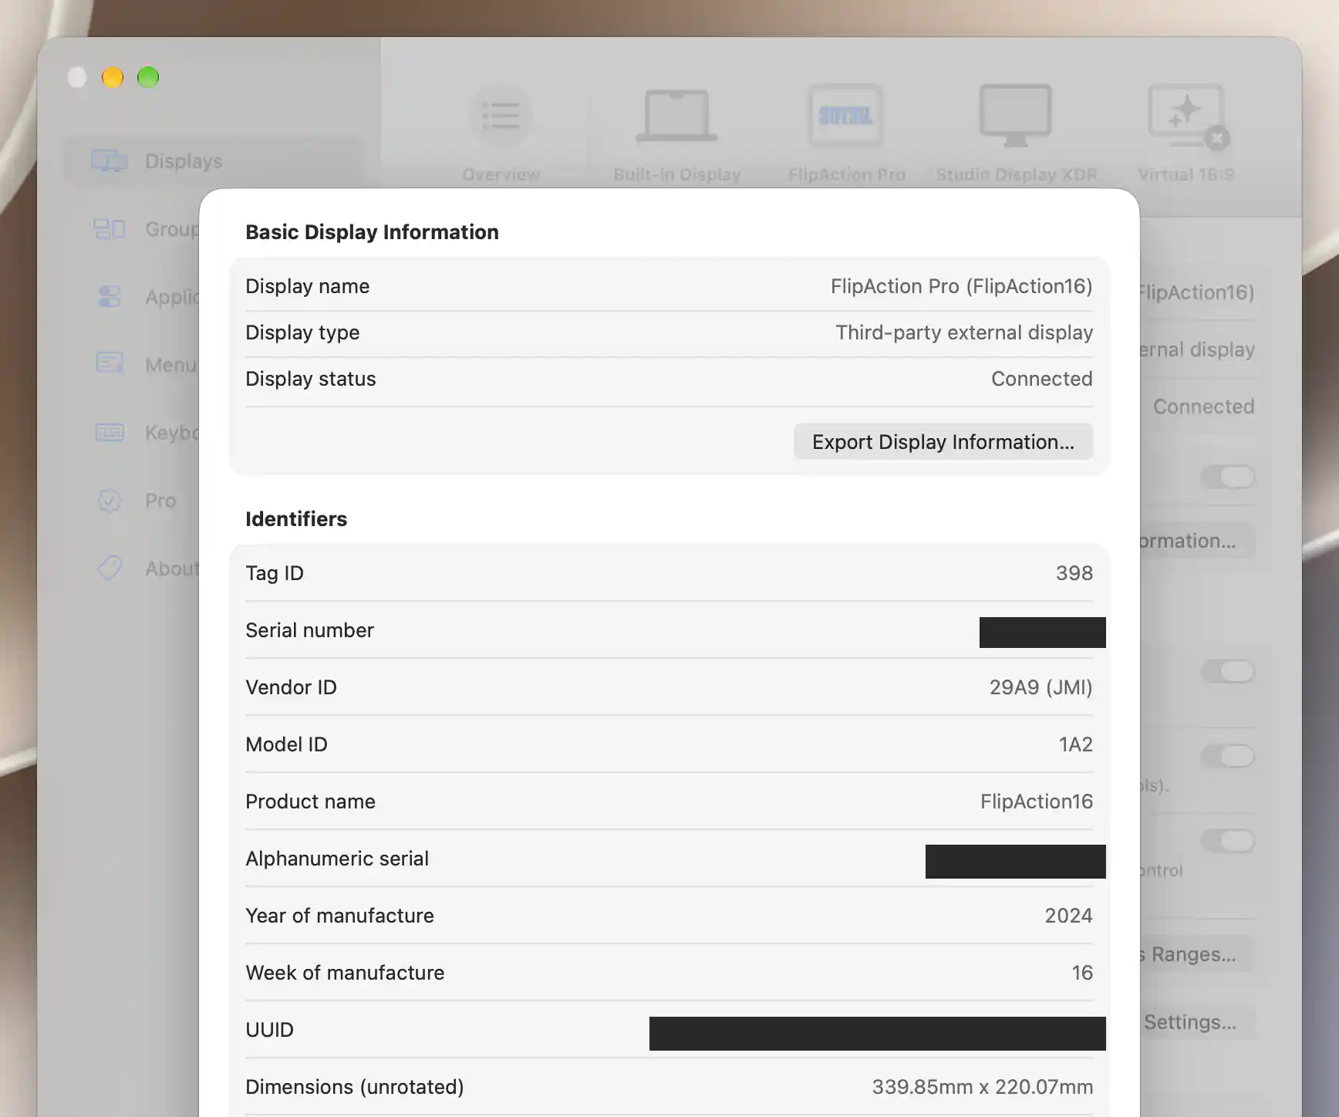Click the About tag icon in the sidebar
Image resolution: width=1339 pixels, height=1117 pixels.
(x=110, y=569)
